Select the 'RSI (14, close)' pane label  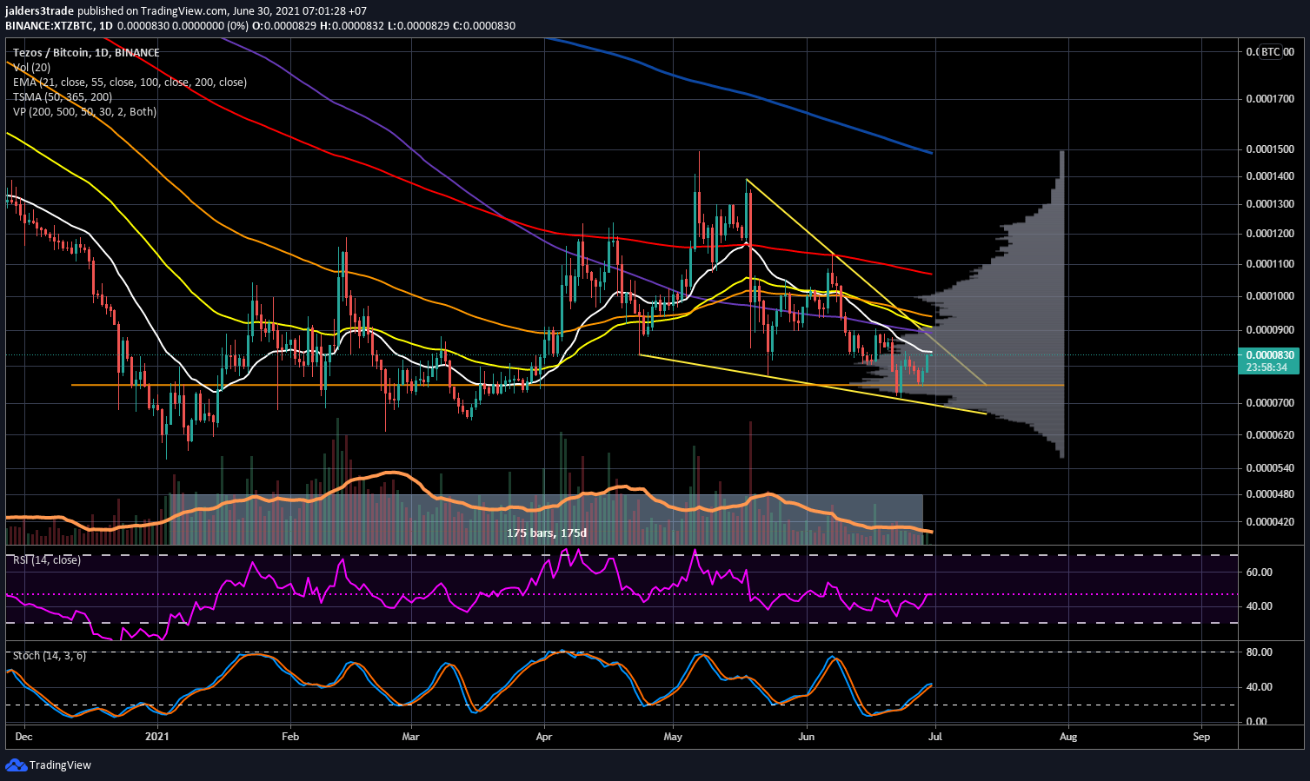point(47,560)
